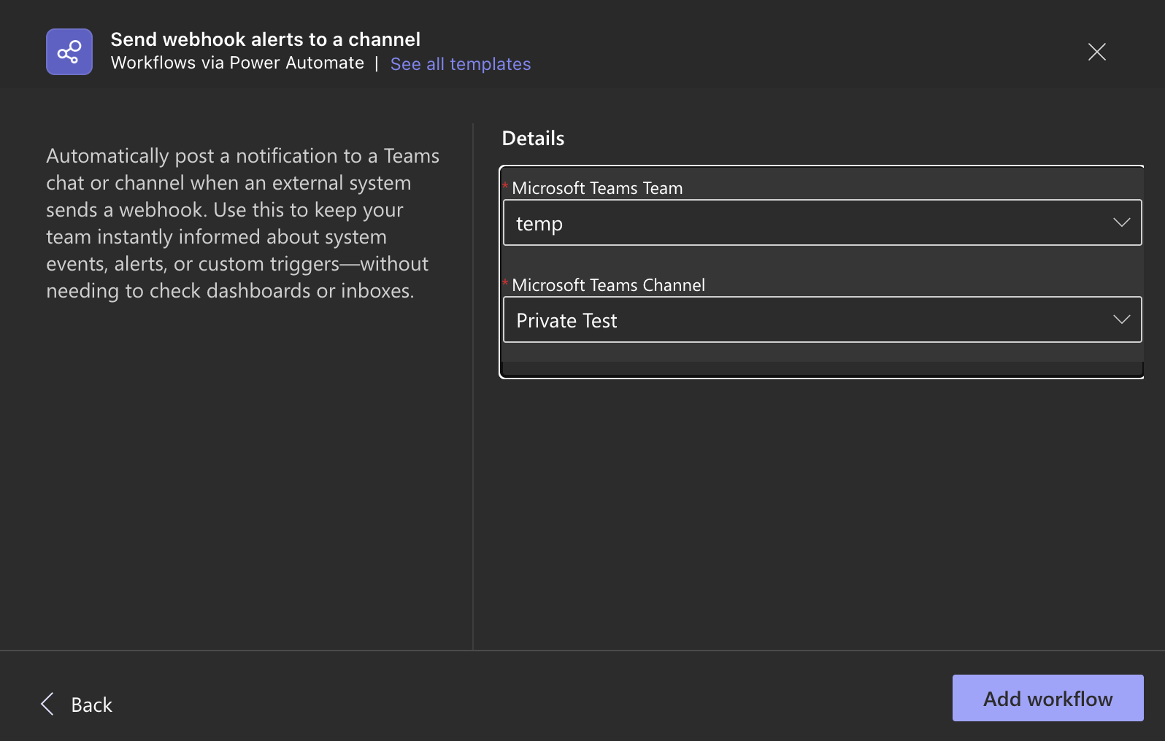Click the selected 'temp' team value
The height and width of the screenshot is (741, 1165).
click(539, 224)
